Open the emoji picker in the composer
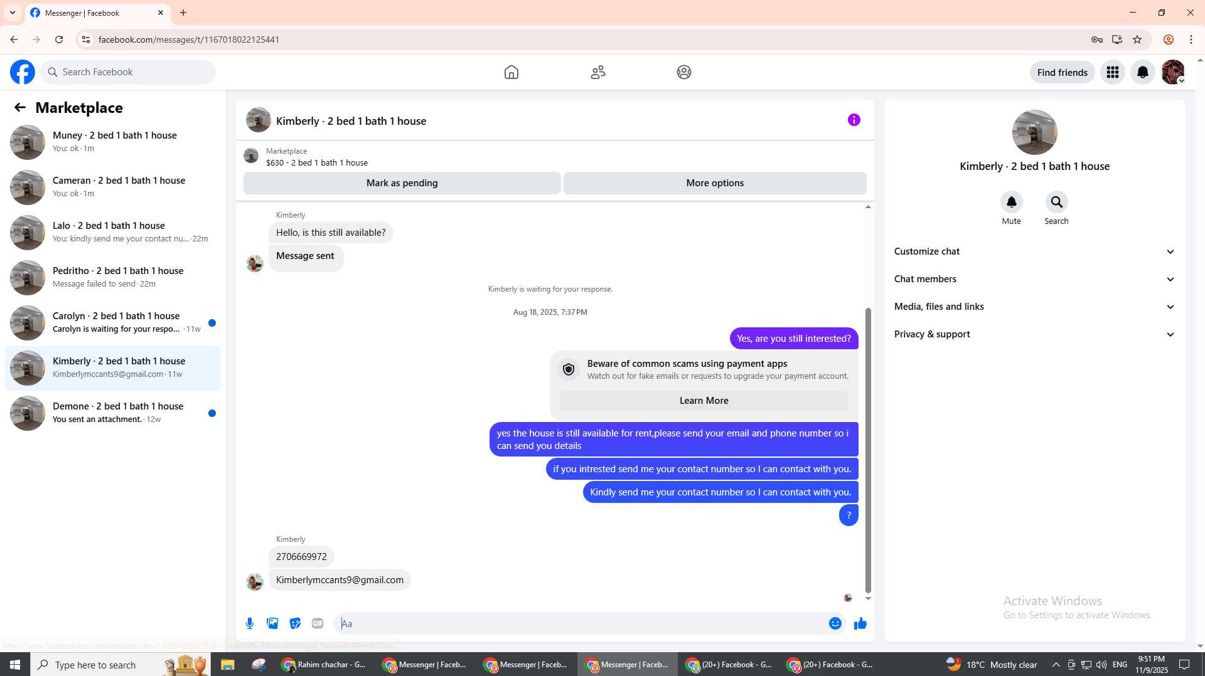Image resolution: width=1205 pixels, height=676 pixels. click(x=835, y=623)
